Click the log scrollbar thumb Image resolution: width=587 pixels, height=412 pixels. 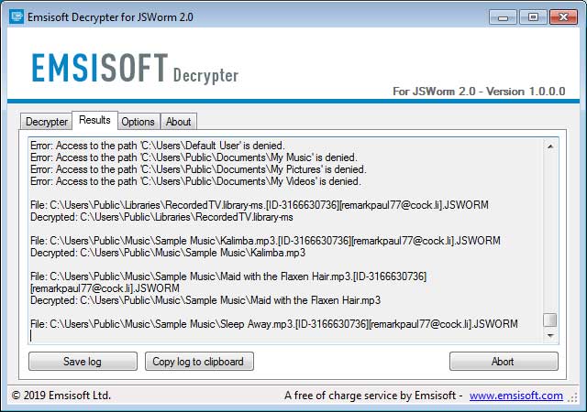coord(550,320)
